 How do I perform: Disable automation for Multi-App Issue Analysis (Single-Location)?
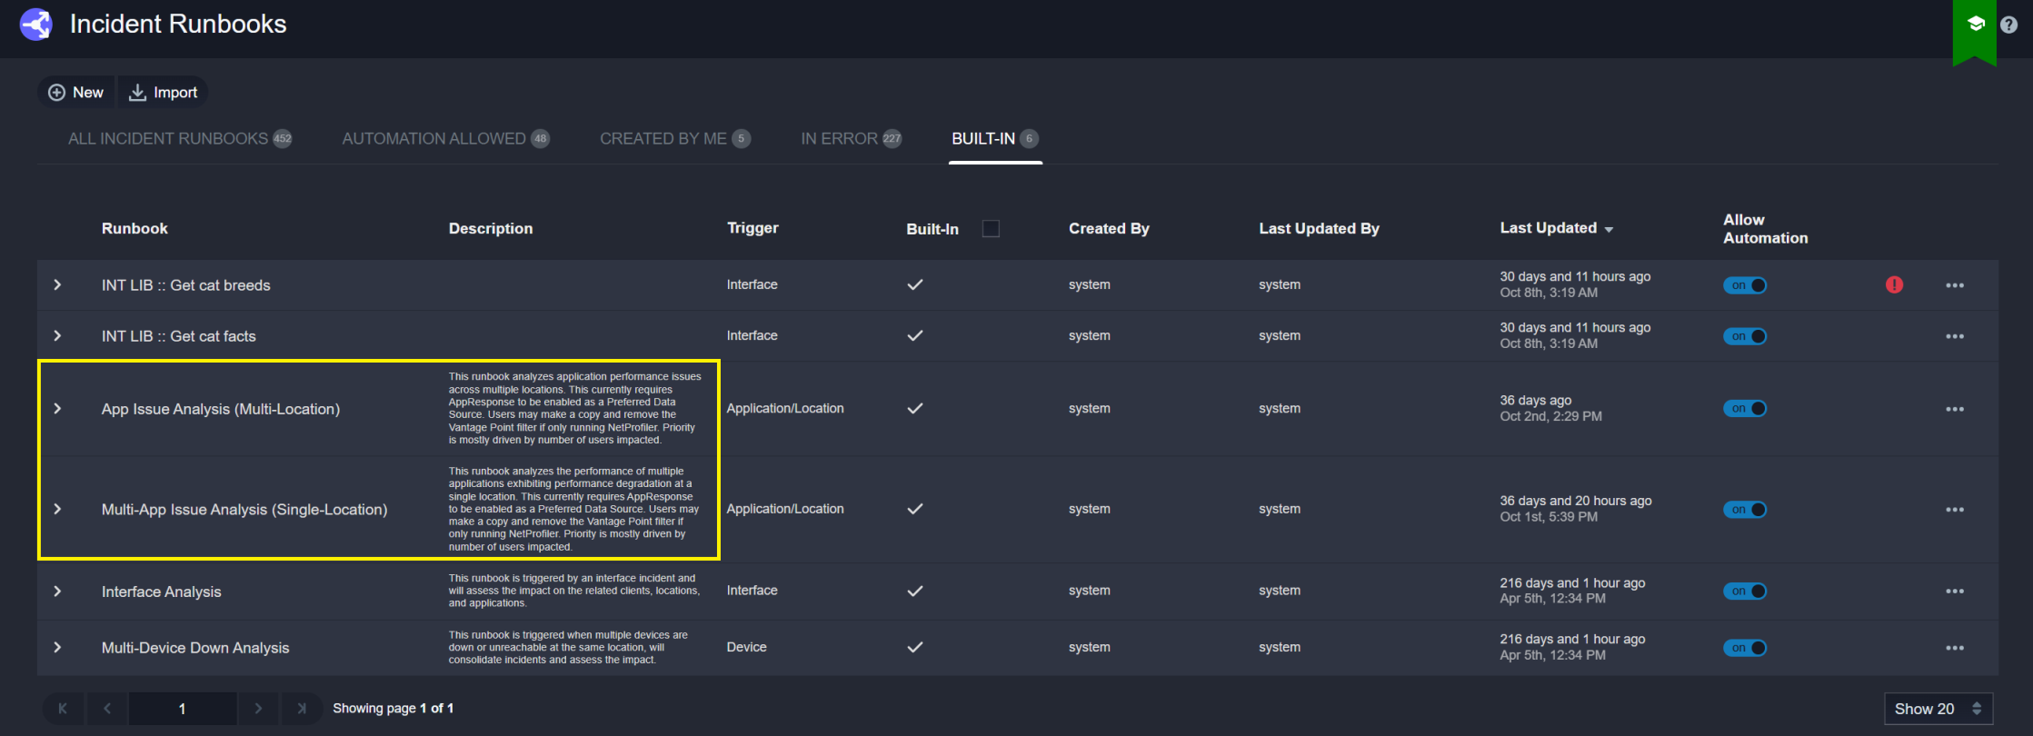pos(1745,510)
